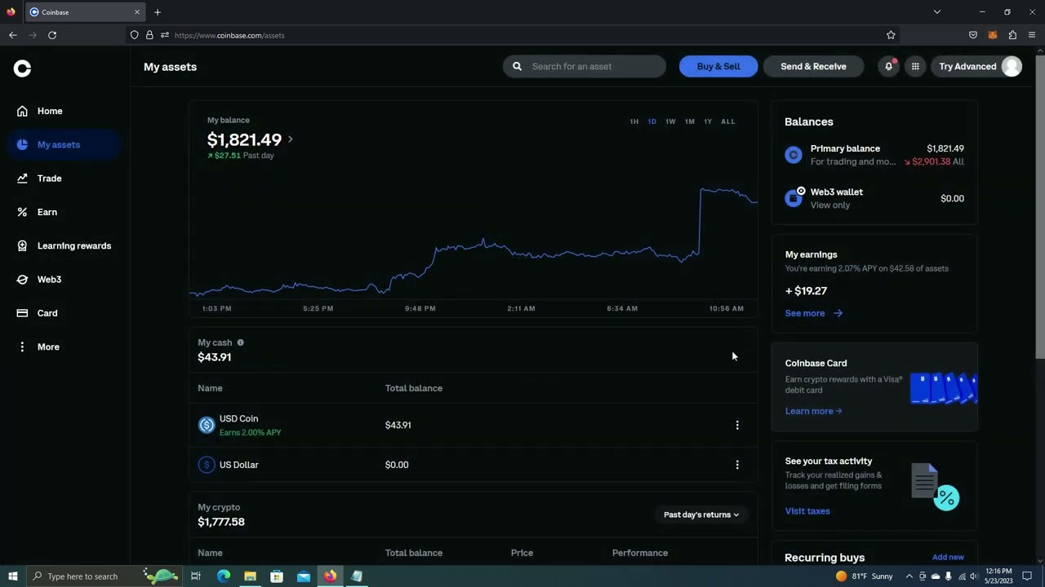Navigate to Web3 section
Image resolution: width=1045 pixels, height=587 pixels.
tap(49, 280)
